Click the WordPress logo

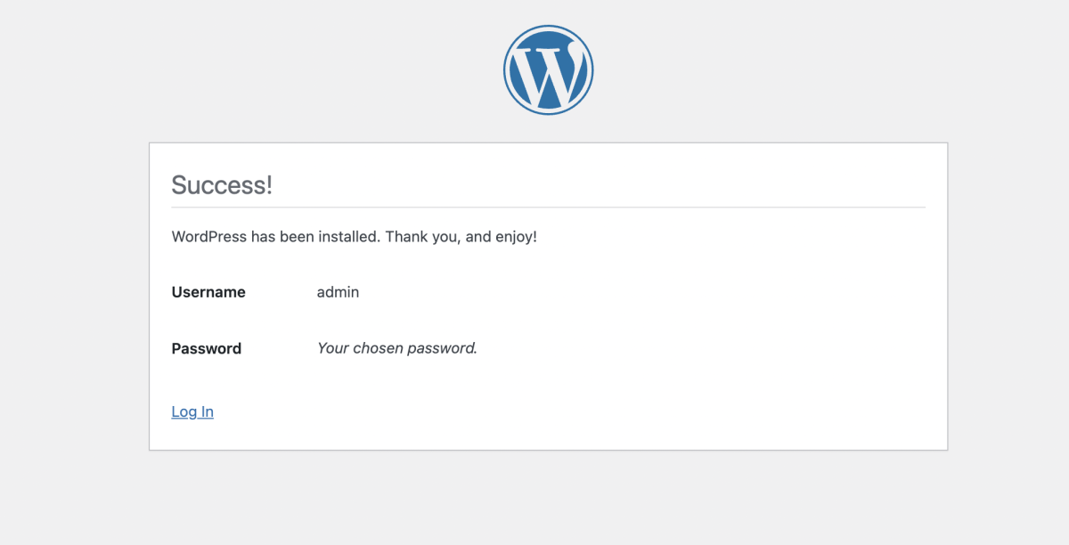tap(548, 69)
